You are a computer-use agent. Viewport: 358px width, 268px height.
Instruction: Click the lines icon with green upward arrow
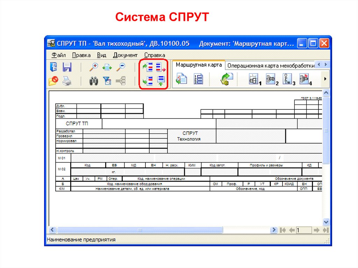tap(161, 81)
